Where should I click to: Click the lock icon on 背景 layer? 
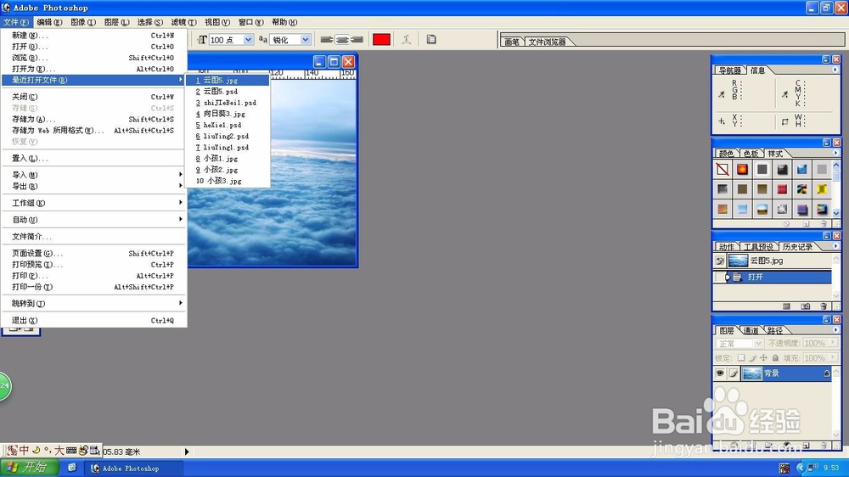(x=826, y=373)
